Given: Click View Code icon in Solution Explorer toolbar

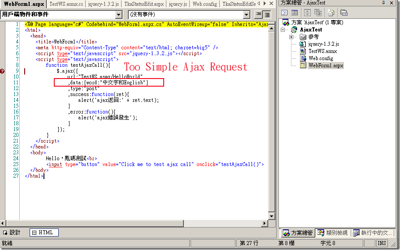Looking at the screenshot, I should (x=284, y=13).
